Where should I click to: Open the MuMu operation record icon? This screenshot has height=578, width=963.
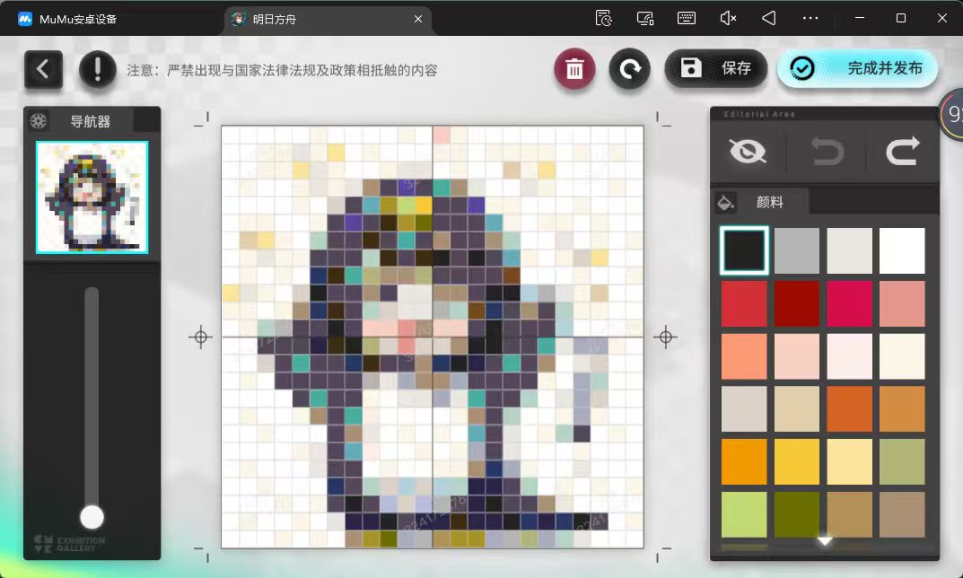click(x=604, y=19)
